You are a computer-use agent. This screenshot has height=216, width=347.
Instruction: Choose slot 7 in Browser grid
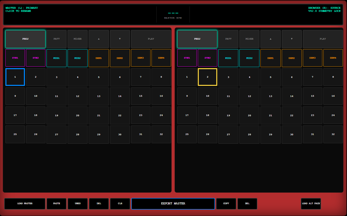point(313,77)
